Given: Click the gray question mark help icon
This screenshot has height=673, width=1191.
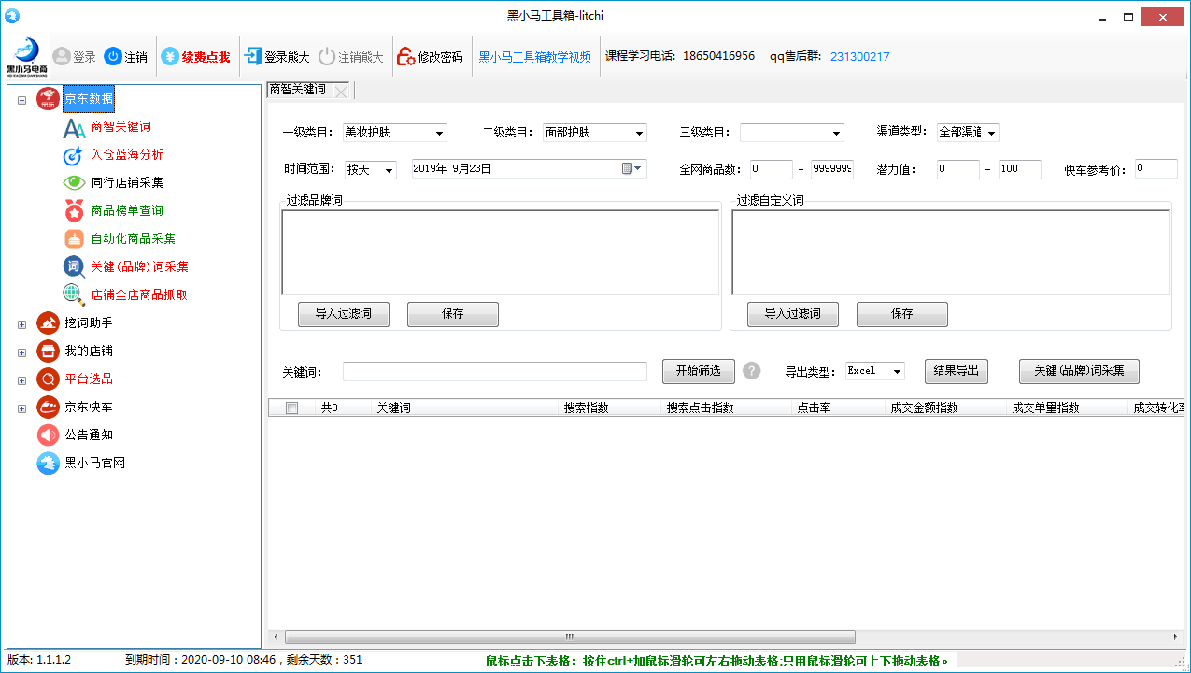Looking at the screenshot, I should 752,371.
